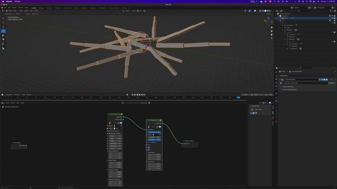Open the viewport Object menu
The image size is (337, 189).
36,10
